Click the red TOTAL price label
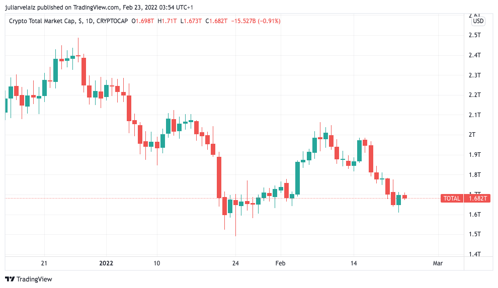The height and width of the screenshot is (288, 498). pyautogui.click(x=452, y=199)
